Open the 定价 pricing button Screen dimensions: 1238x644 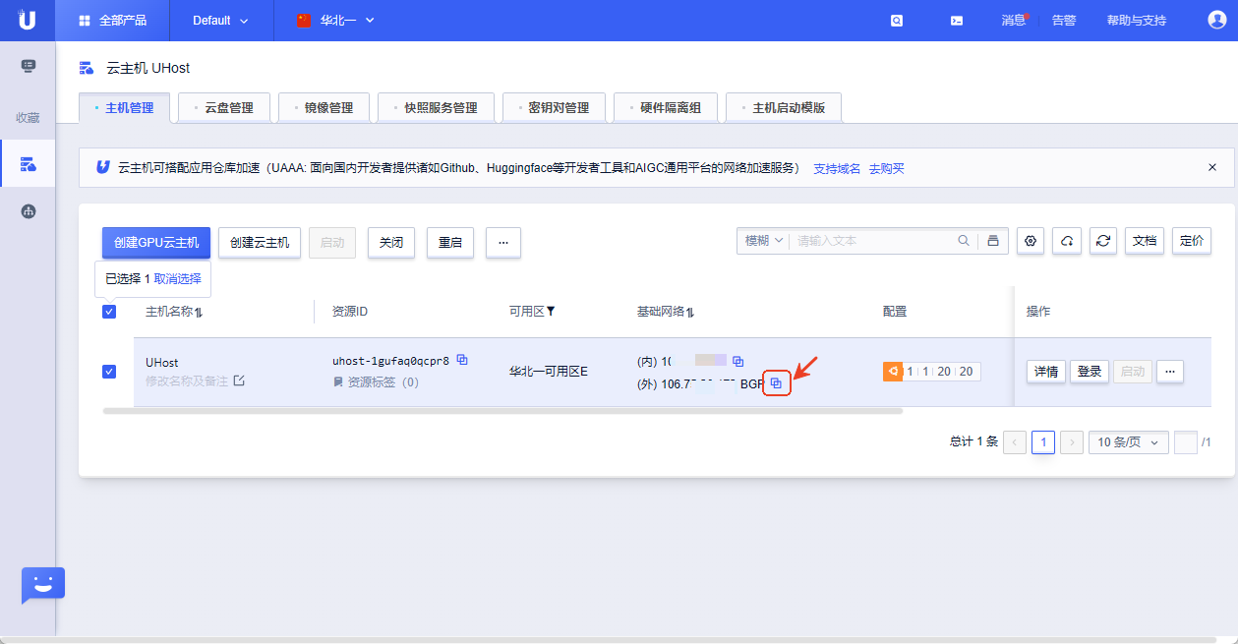(1192, 241)
